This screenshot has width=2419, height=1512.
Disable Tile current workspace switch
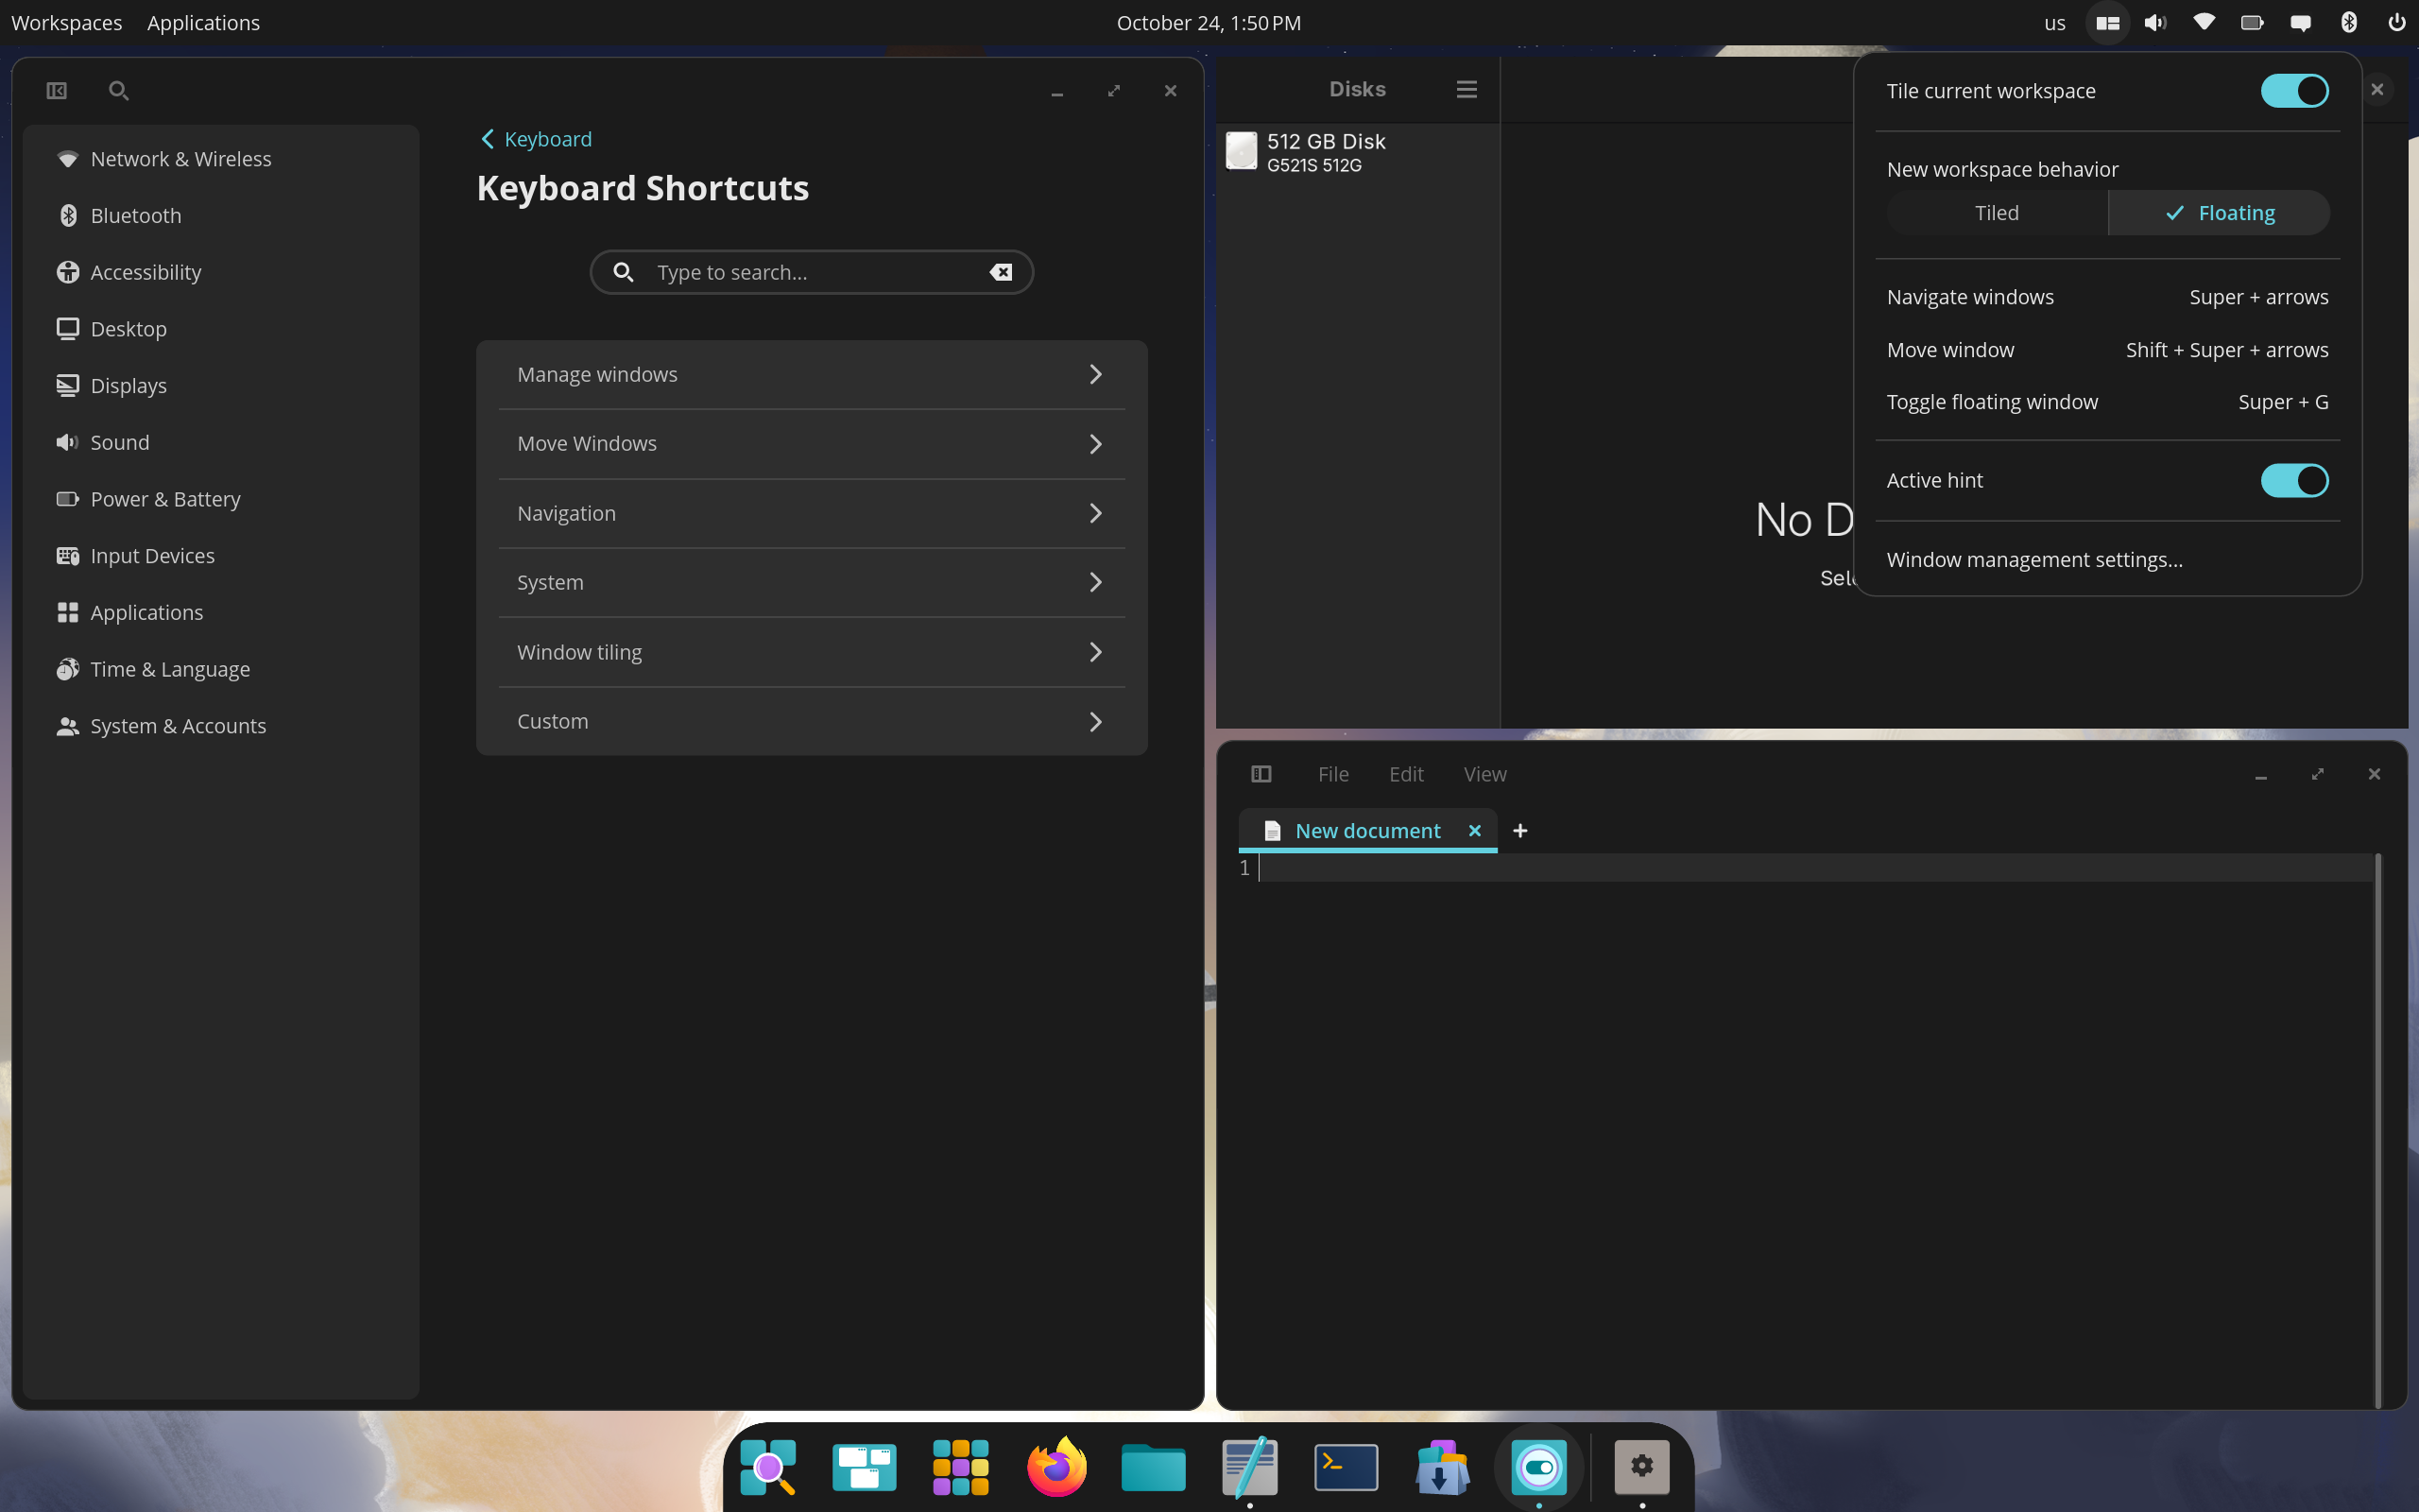2294,91
